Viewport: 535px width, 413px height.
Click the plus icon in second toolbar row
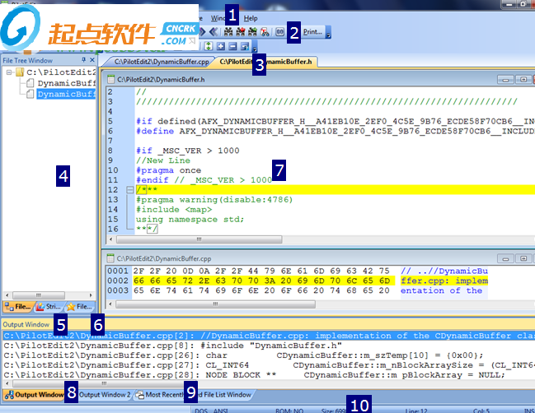click(x=221, y=46)
